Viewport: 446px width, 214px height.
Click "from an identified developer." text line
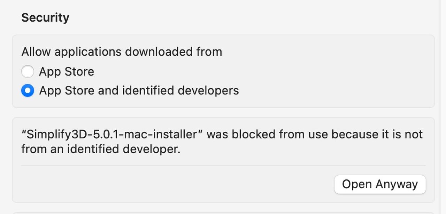101,149
